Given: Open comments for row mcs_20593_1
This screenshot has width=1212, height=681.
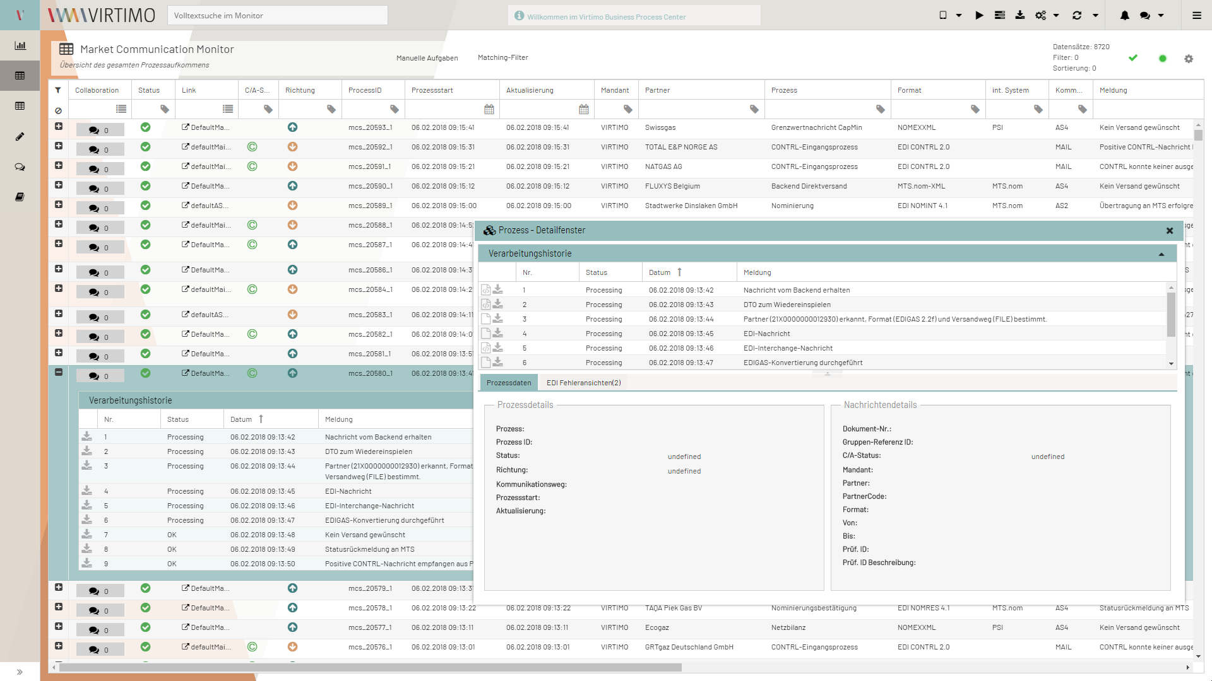Looking at the screenshot, I should click(100, 130).
